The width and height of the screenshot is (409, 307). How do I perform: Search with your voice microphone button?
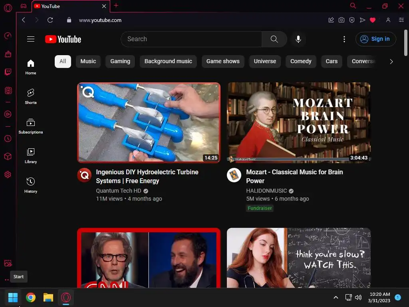[298, 39]
